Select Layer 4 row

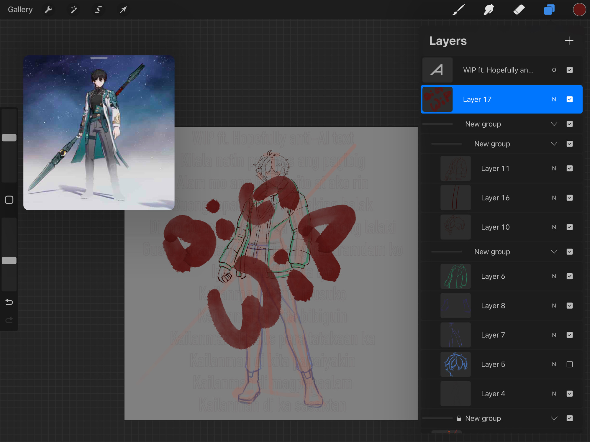501,394
